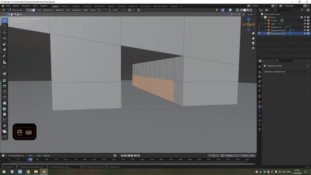Activate the Poly Build tool
Viewport: 311px width, 175px height.
tap(4, 103)
